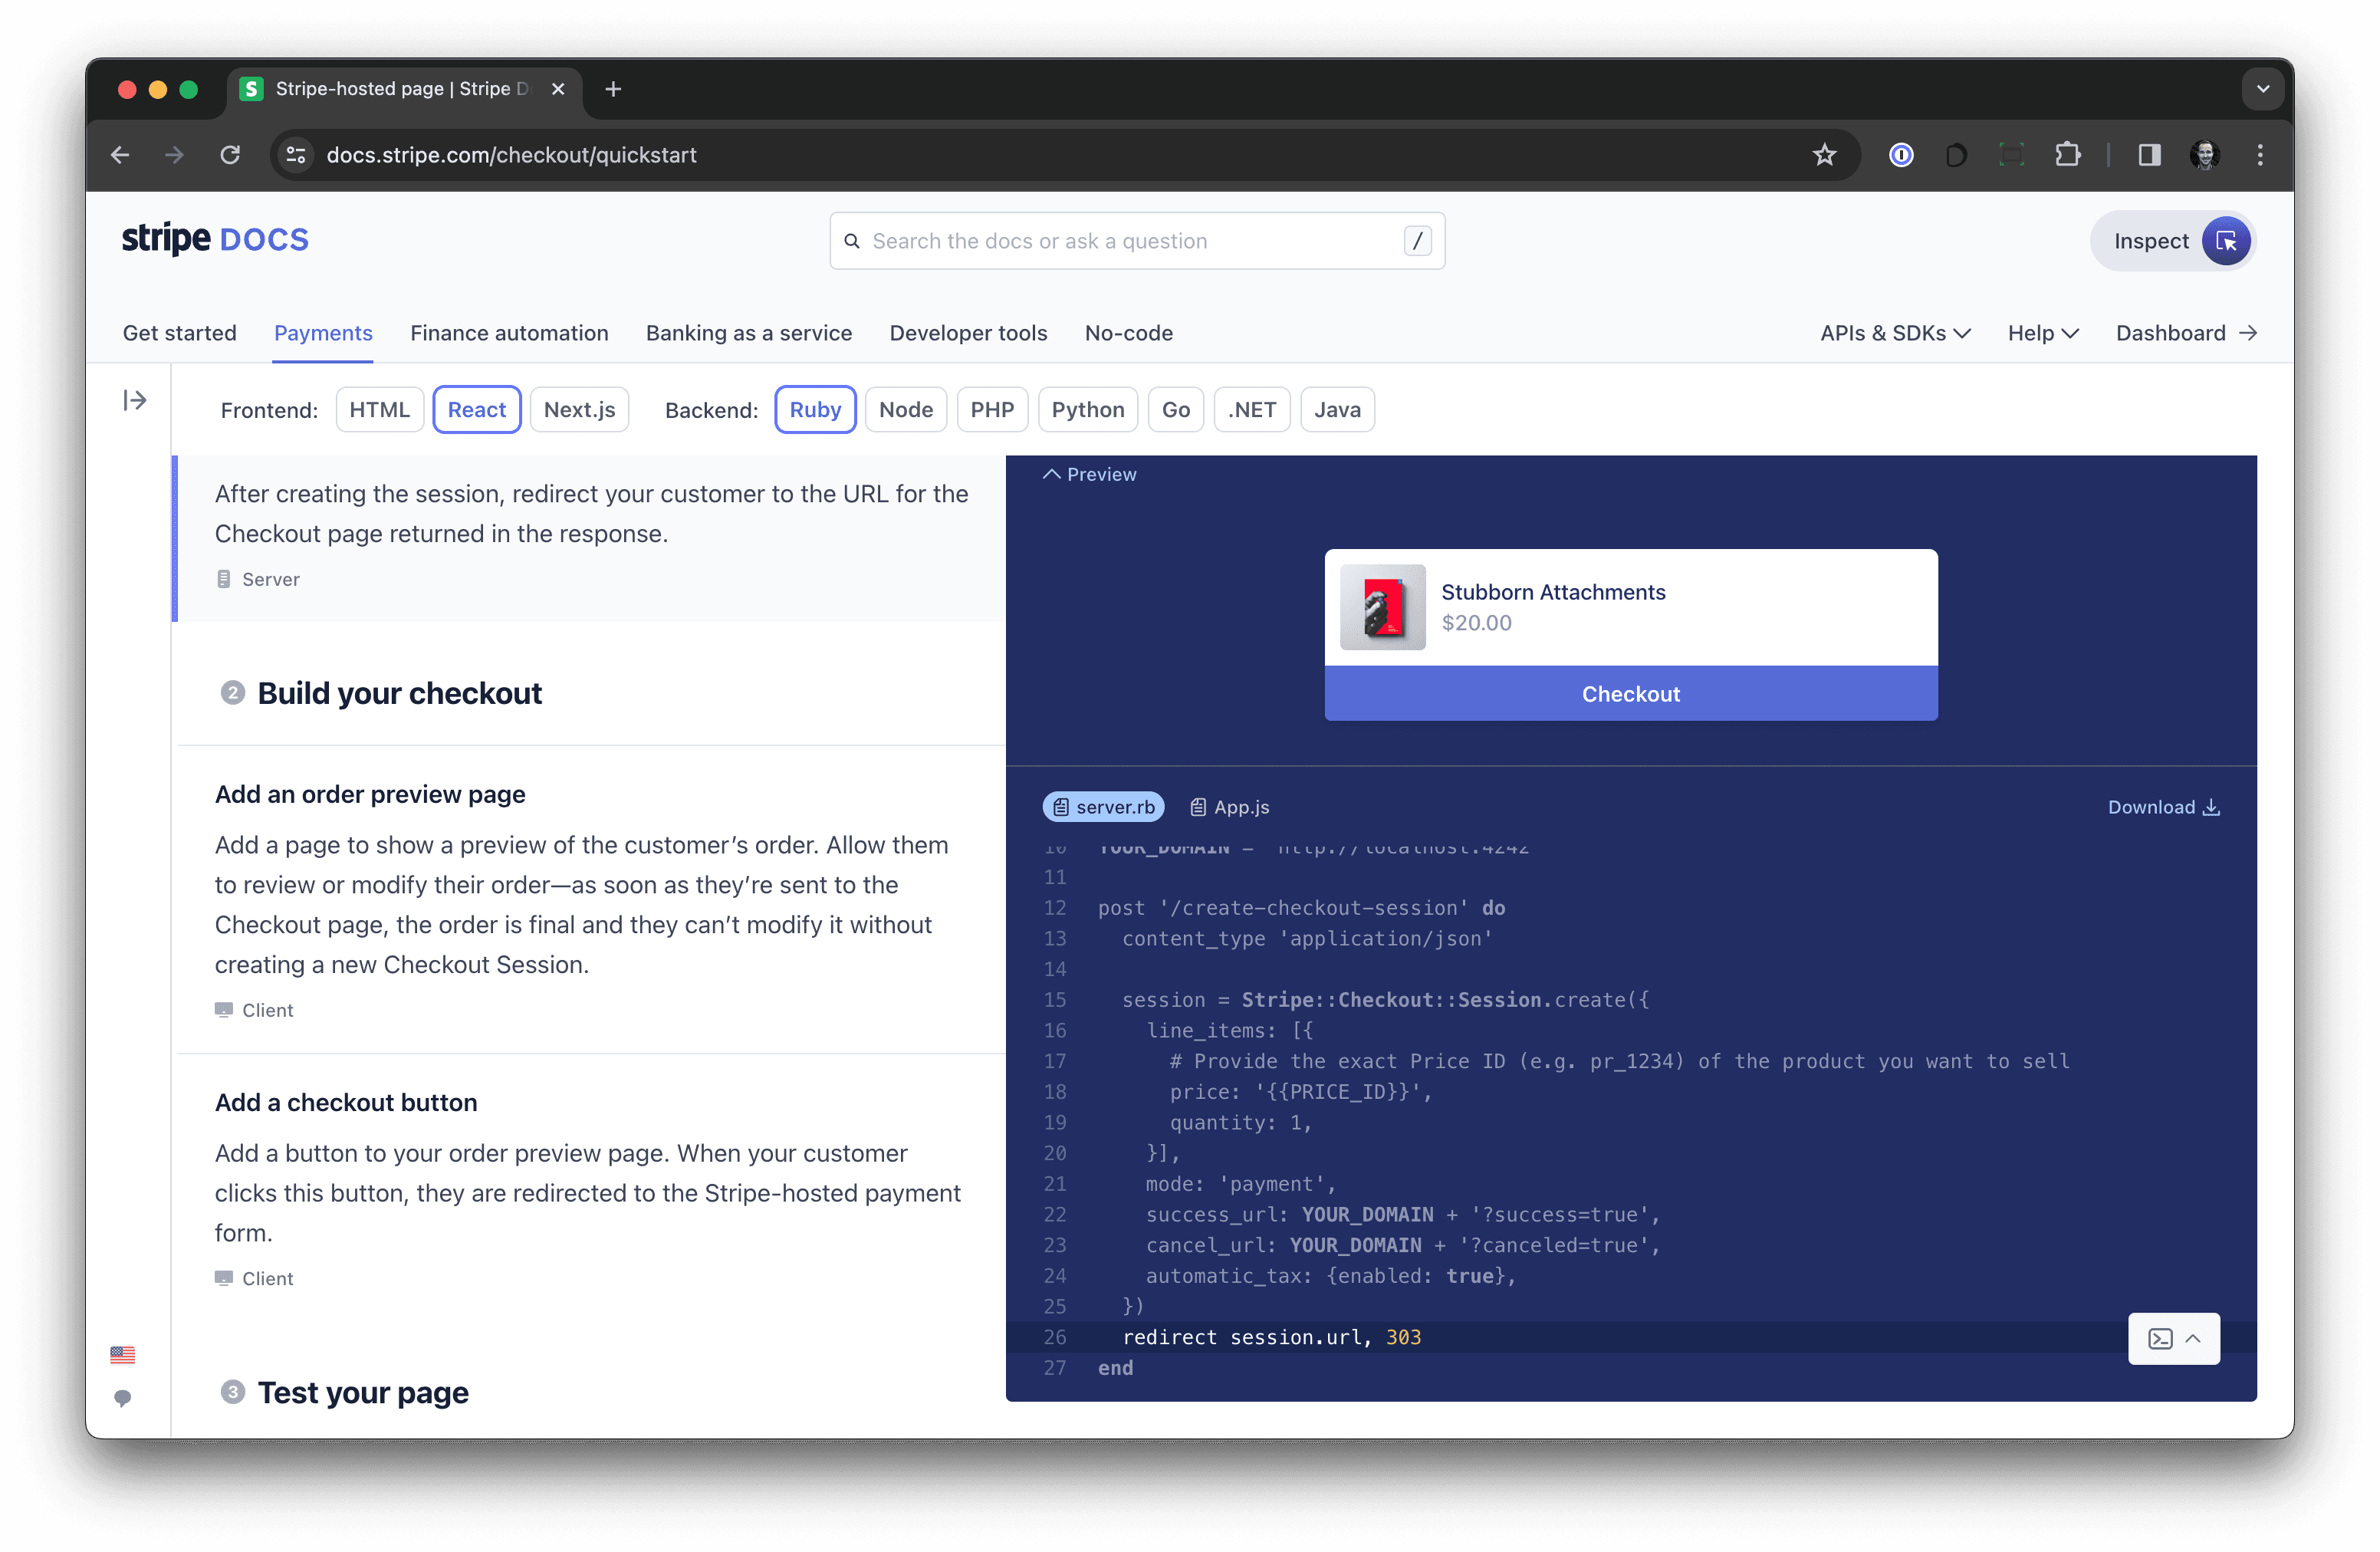Open the Extensions puzzle icon
The width and height of the screenshot is (2380, 1552).
2067,155
